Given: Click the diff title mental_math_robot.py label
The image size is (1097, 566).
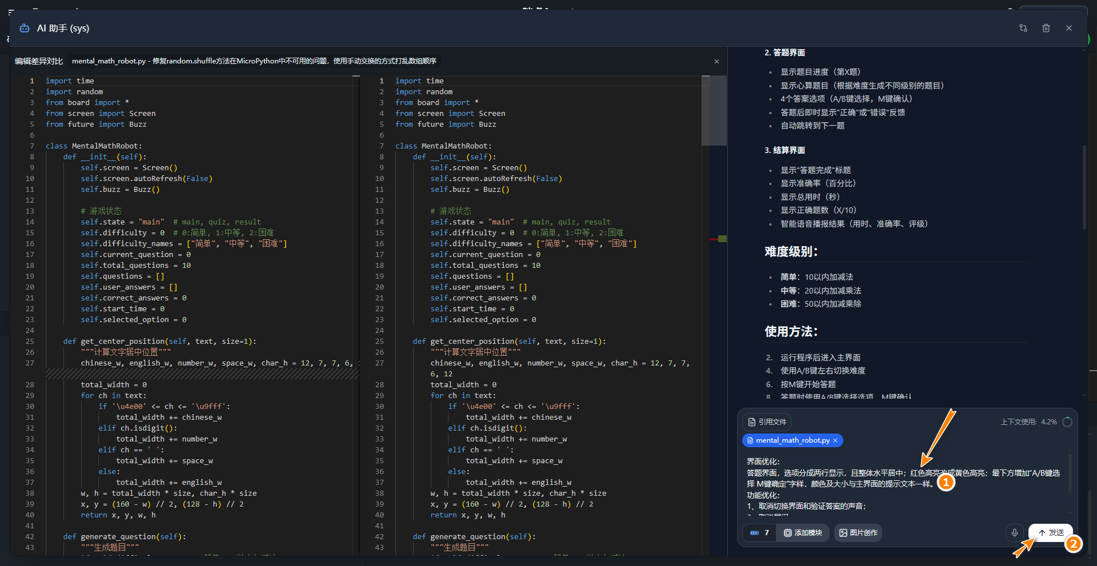Looking at the screenshot, I should tap(109, 61).
